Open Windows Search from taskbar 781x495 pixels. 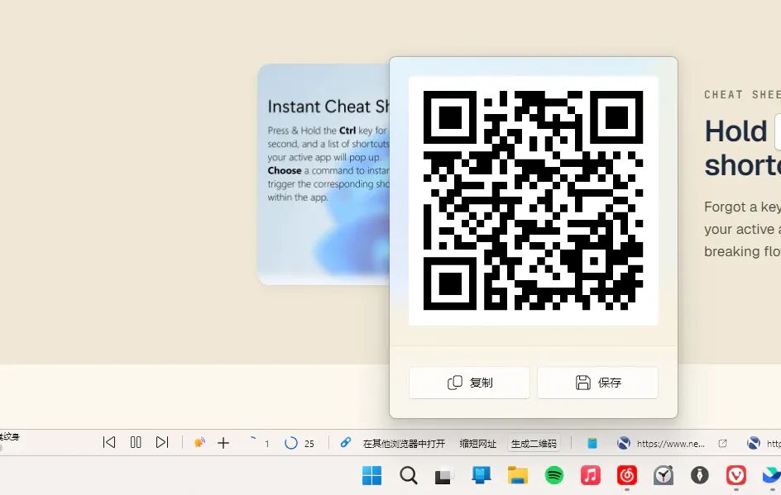[x=409, y=476]
